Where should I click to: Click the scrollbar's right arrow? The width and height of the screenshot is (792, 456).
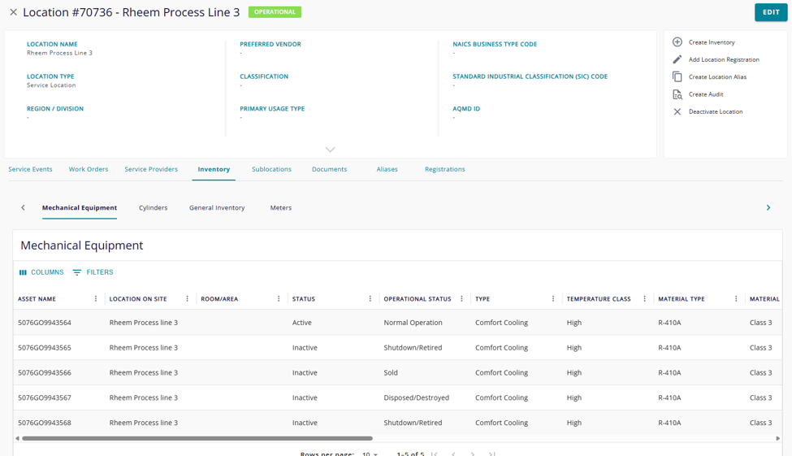click(x=778, y=438)
